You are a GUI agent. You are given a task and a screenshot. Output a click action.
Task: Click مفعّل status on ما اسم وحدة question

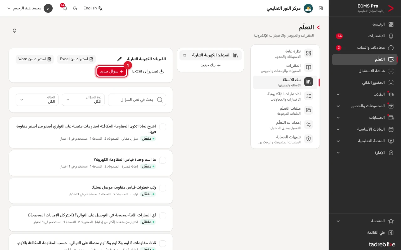point(148,166)
